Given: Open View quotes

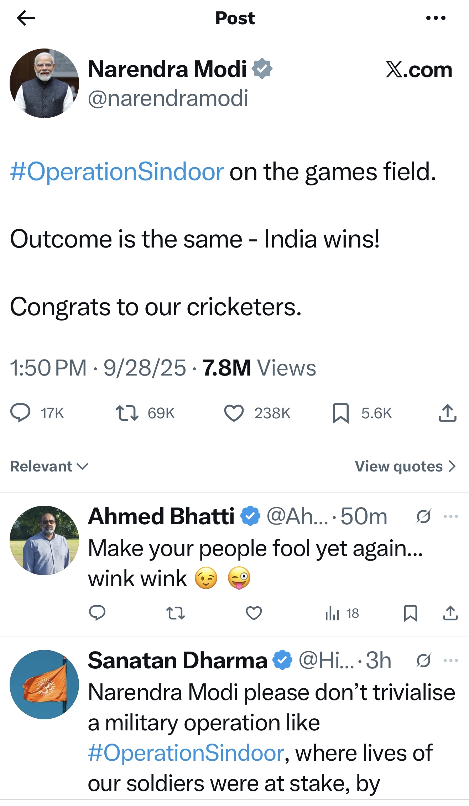Looking at the screenshot, I should pyautogui.click(x=405, y=466).
